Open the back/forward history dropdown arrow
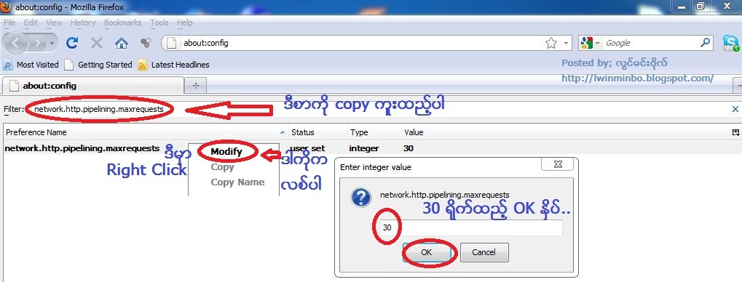The image size is (742, 282). (x=52, y=44)
